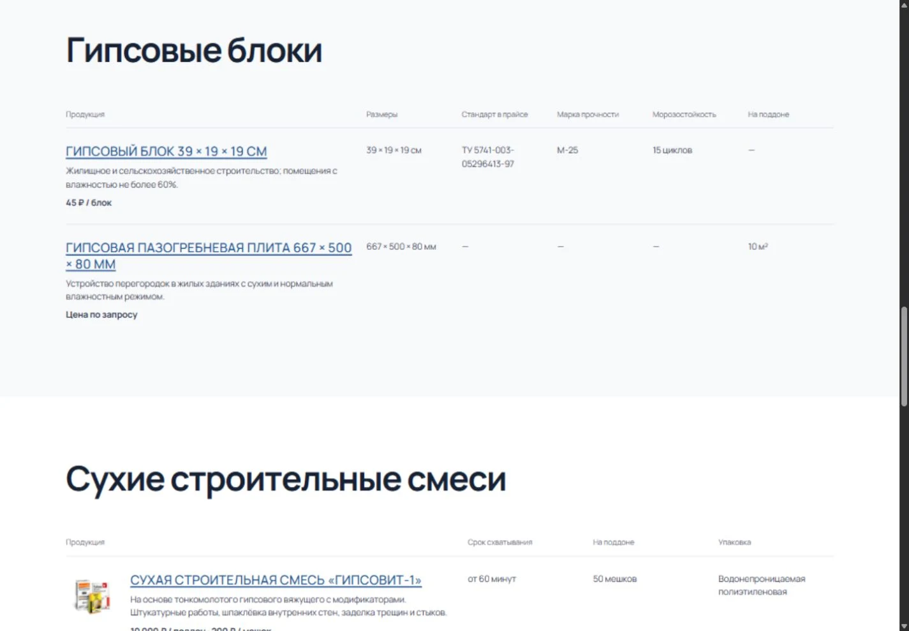
Task: Click the На поддоне header in dry mixes table
Action: (613, 542)
